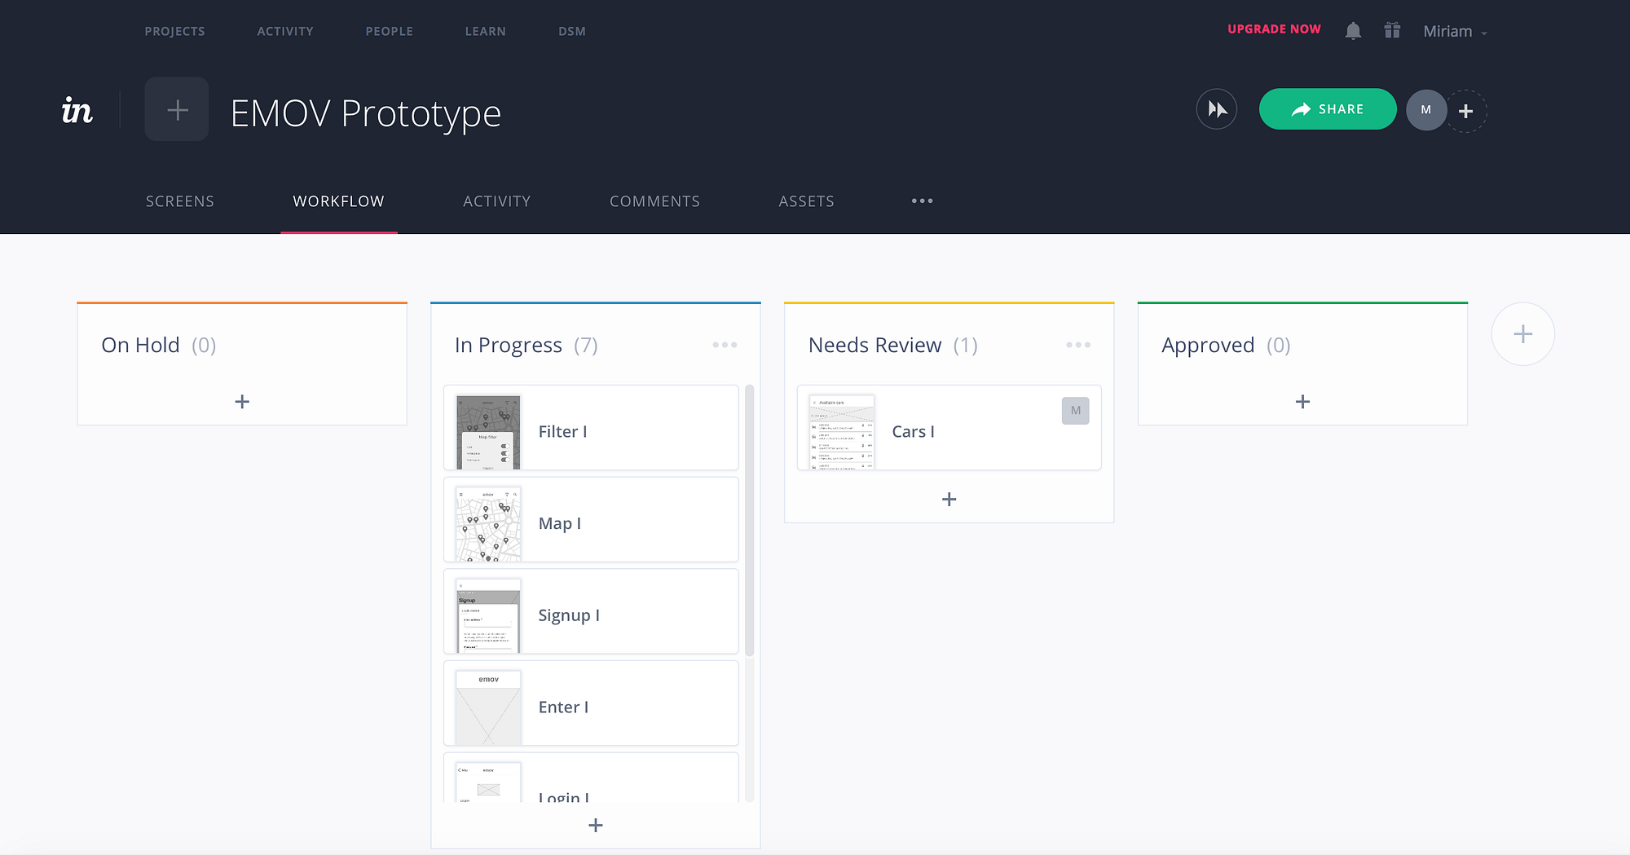Open prototype preview with the play icon
Screen dimensions: 1630x855
(1216, 108)
